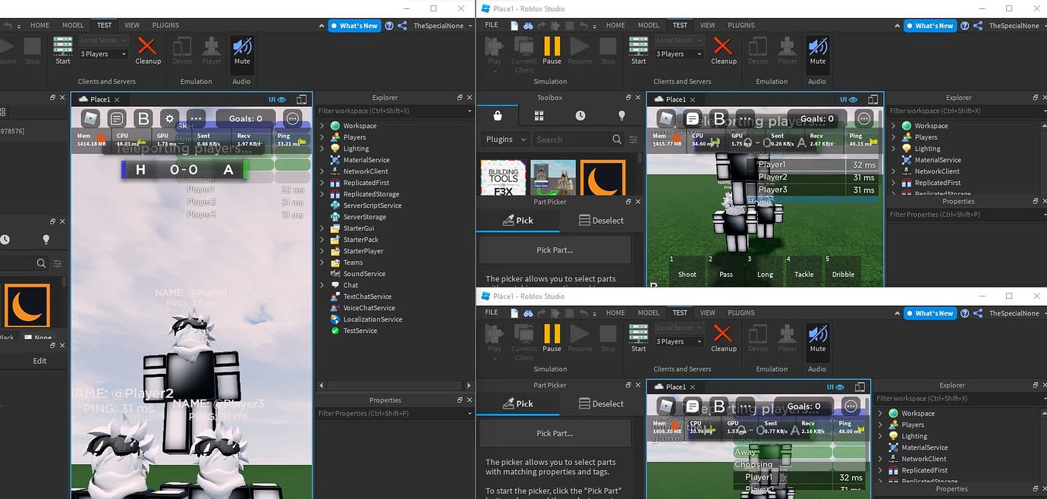1047x499 pixels.
Task: Click Shoot hotbar slot in upper-right viewport
Action: [687, 270]
